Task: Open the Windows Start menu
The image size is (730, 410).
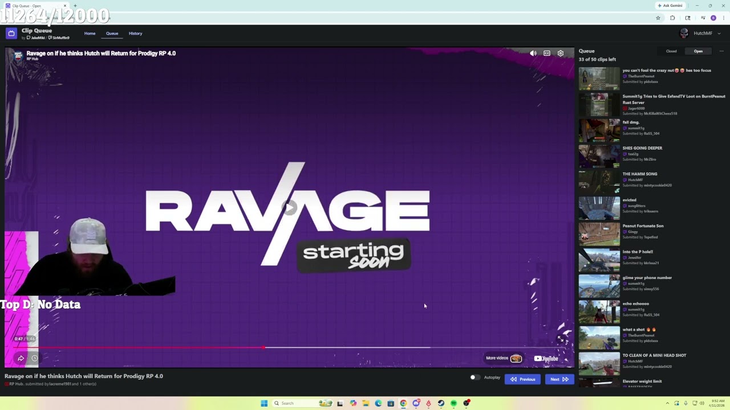Action: coord(264,403)
